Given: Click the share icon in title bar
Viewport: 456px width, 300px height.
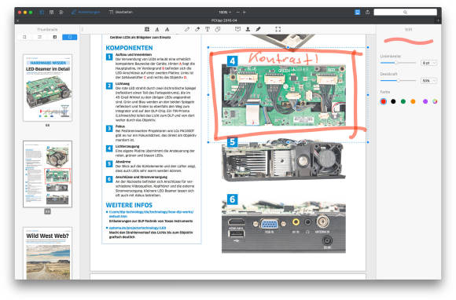Looking at the screenshot, I should coord(368,12).
